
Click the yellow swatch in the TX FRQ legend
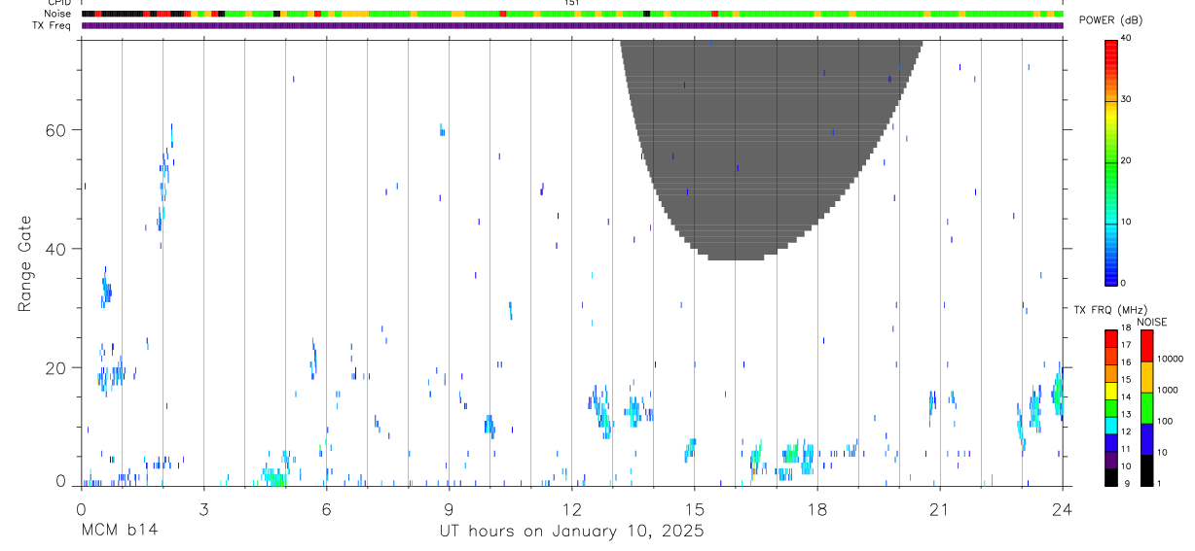coord(1111,391)
